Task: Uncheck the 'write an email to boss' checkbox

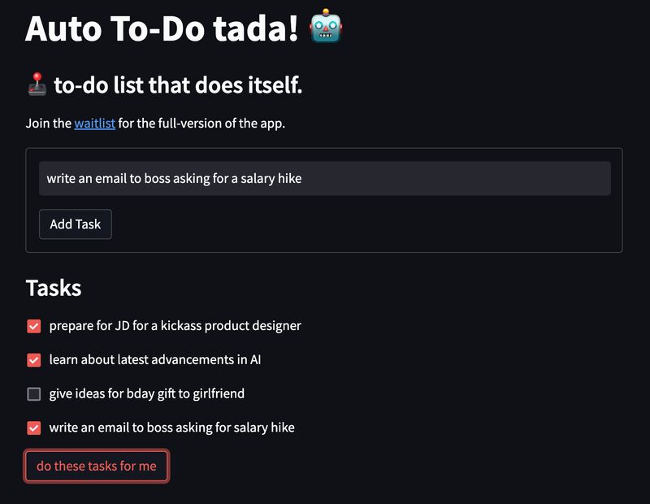Action: pyautogui.click(x=34, y=428)
